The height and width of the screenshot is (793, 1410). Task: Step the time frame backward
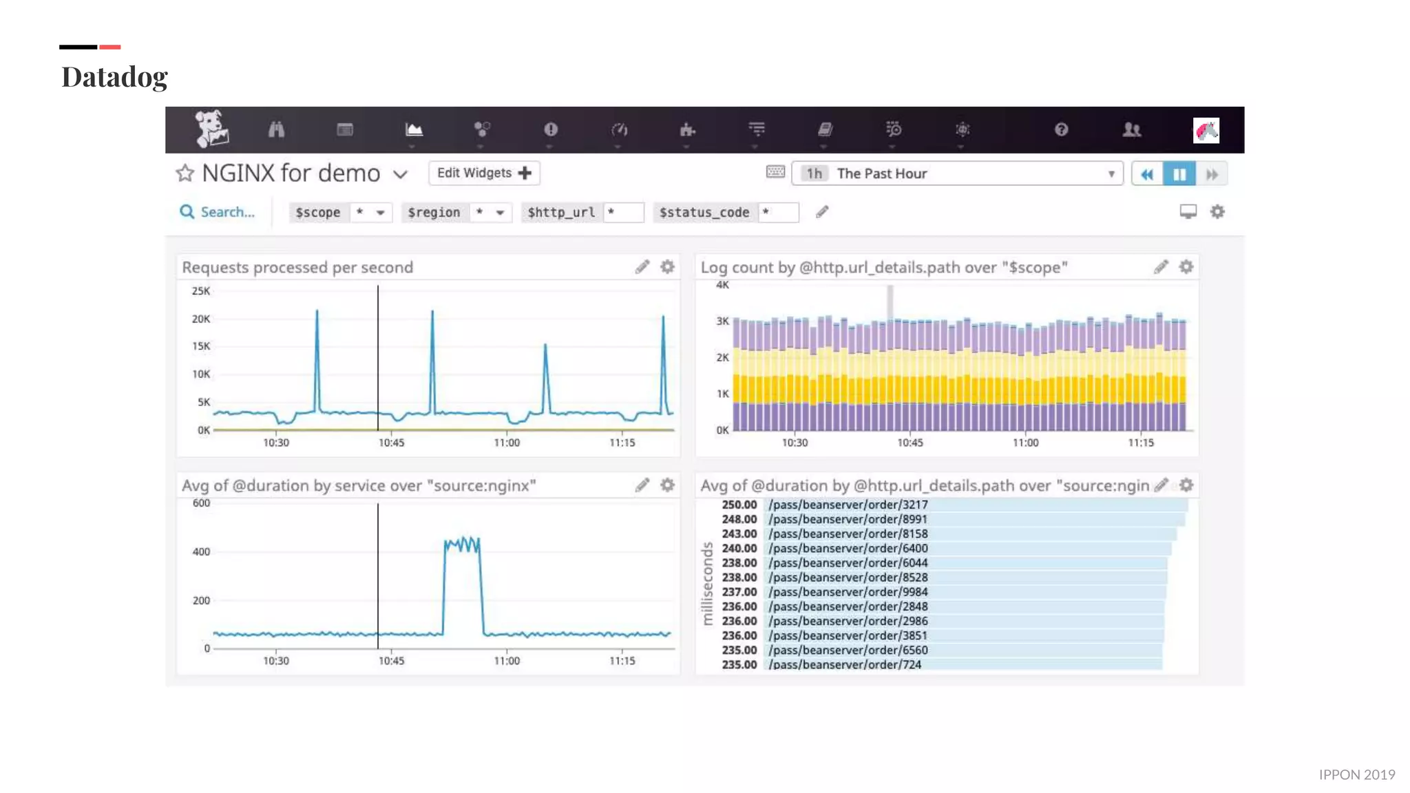pyautogui.click(x=1147, y=174)
